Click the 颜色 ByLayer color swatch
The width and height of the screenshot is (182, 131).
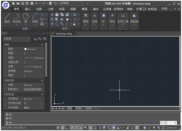(x=25, y=49)
